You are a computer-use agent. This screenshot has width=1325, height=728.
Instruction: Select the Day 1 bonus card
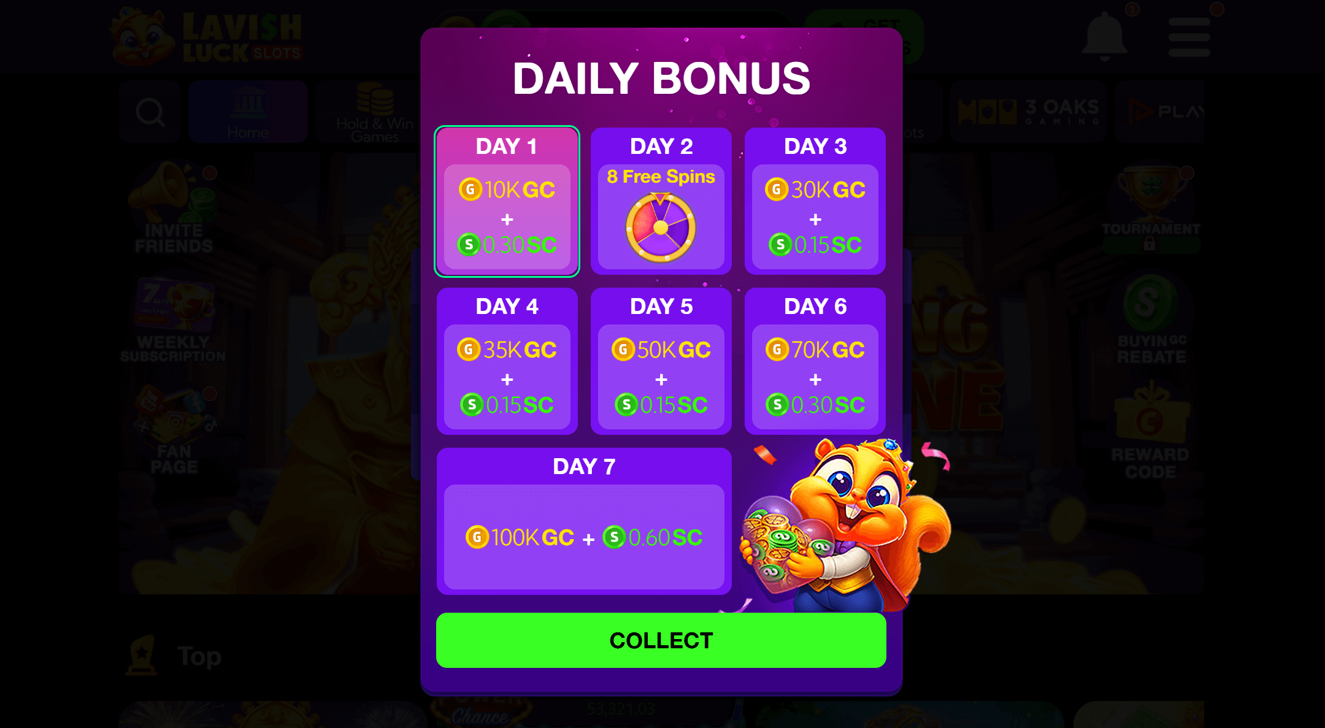(x=507, y=201)
